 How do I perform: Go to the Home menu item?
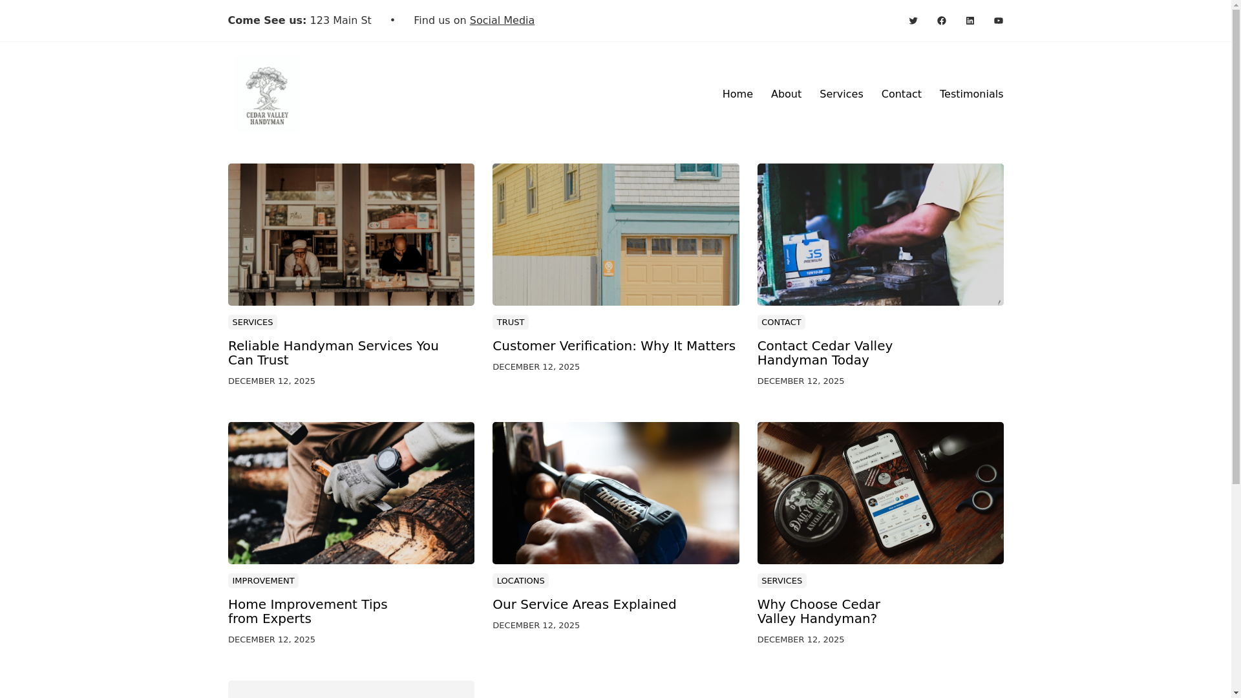[x=737, y=94]
